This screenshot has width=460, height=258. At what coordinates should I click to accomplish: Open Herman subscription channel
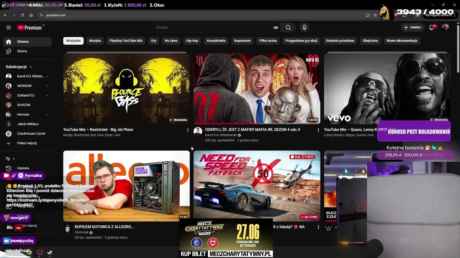click(27, 114)
